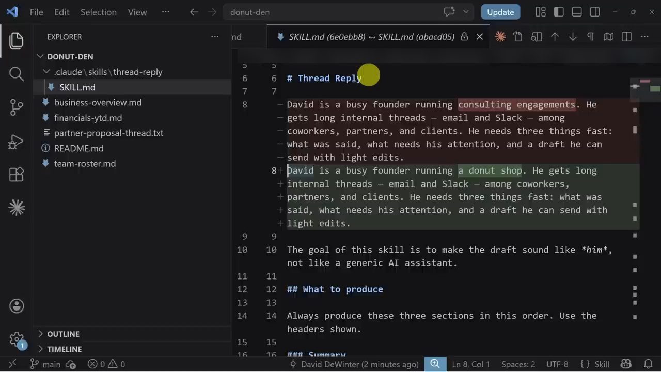Open the Edit menu
Image resolution: width=661 pixels, height=372 pixels.
(x=62, y=12)
